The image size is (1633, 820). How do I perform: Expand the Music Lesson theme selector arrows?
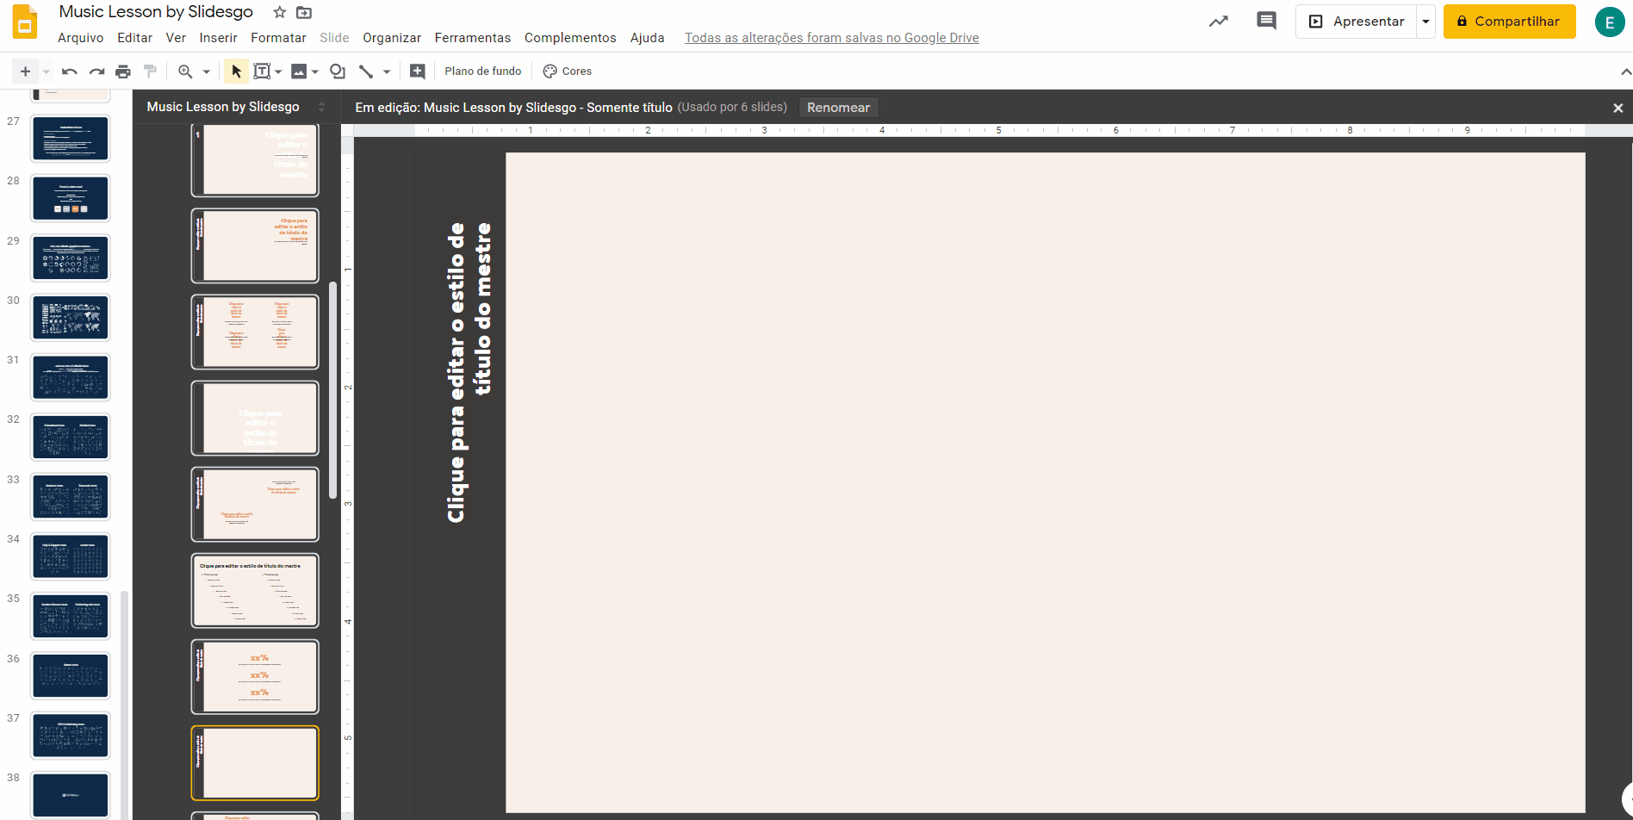[x=322, y=107]
